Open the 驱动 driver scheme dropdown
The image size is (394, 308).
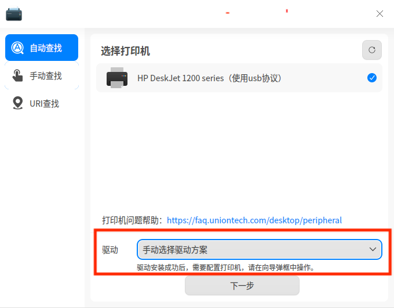[x=260, y=249]
